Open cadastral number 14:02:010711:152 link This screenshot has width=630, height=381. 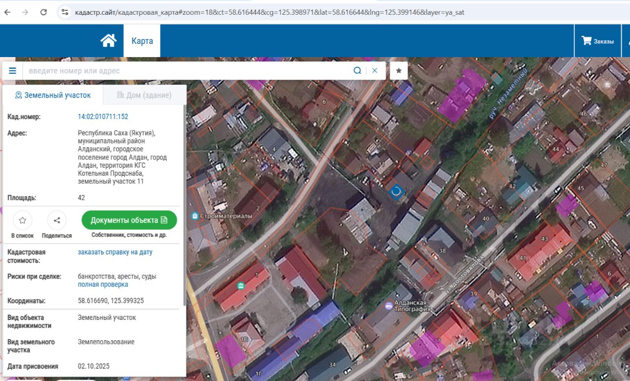tap(103, 117)
